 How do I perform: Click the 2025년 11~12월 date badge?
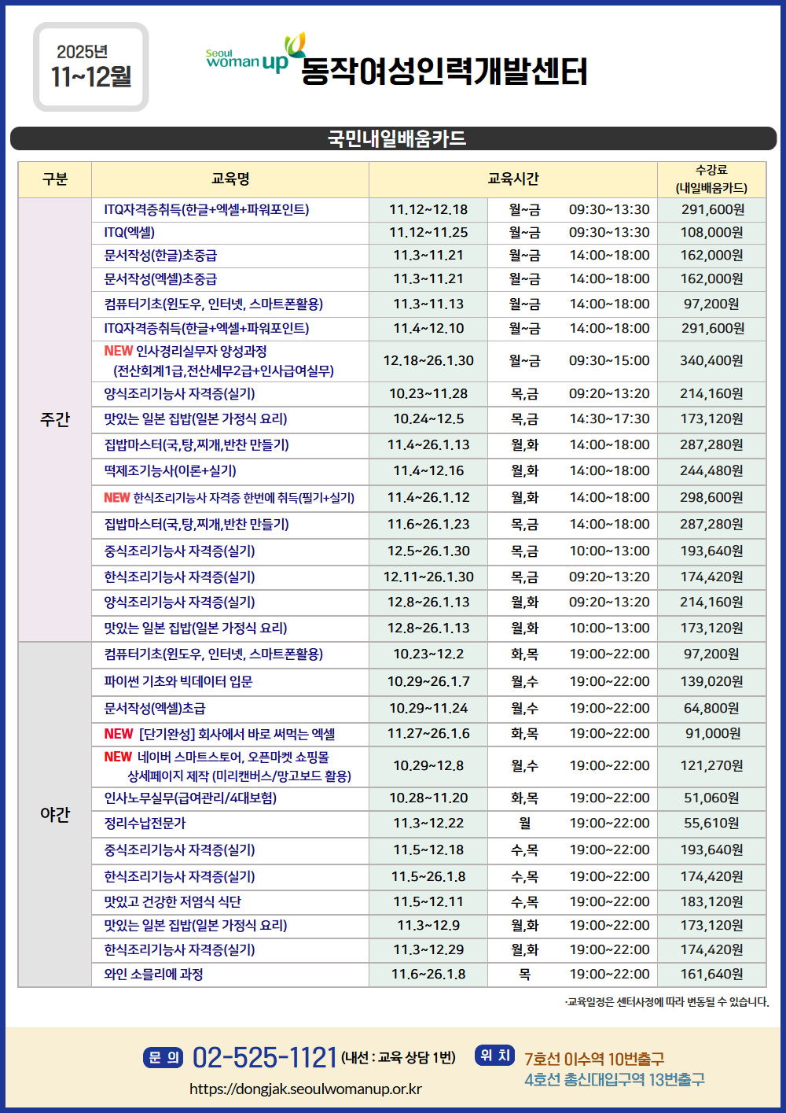coord(91,67)
